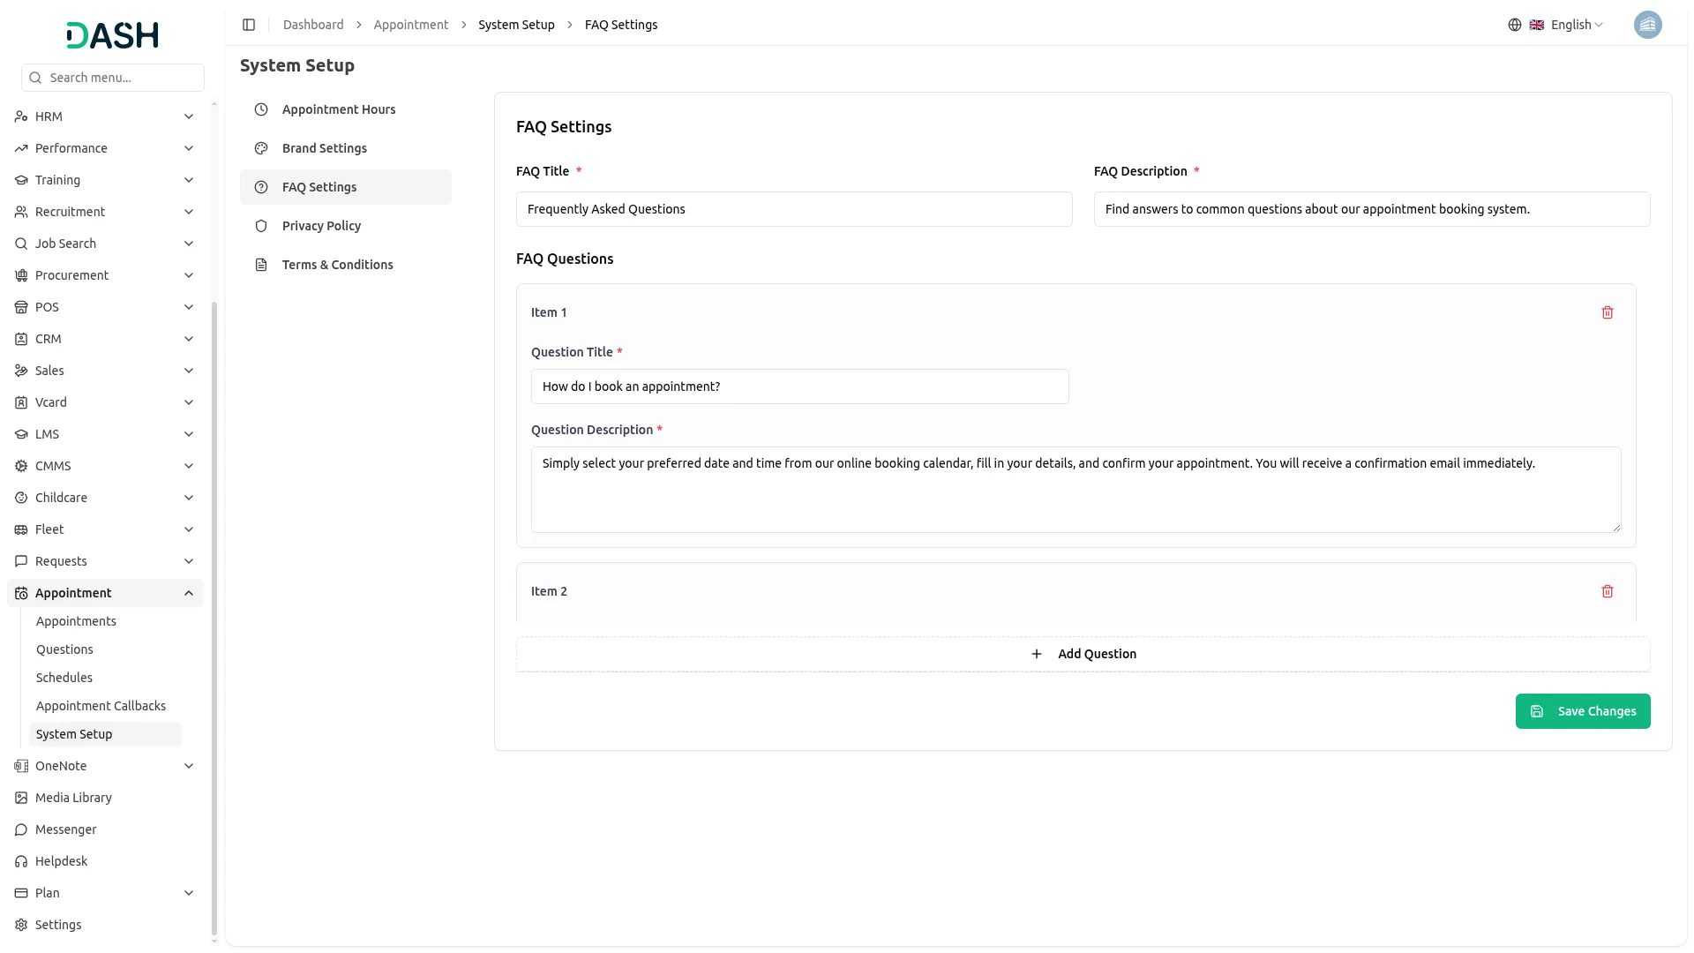Viewport: 1694px width, 953px height.
Task: Click the globe language icon
Action: 1514,25
